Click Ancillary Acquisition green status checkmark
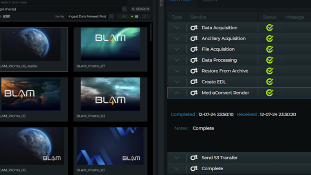 [x=270, y=38]
